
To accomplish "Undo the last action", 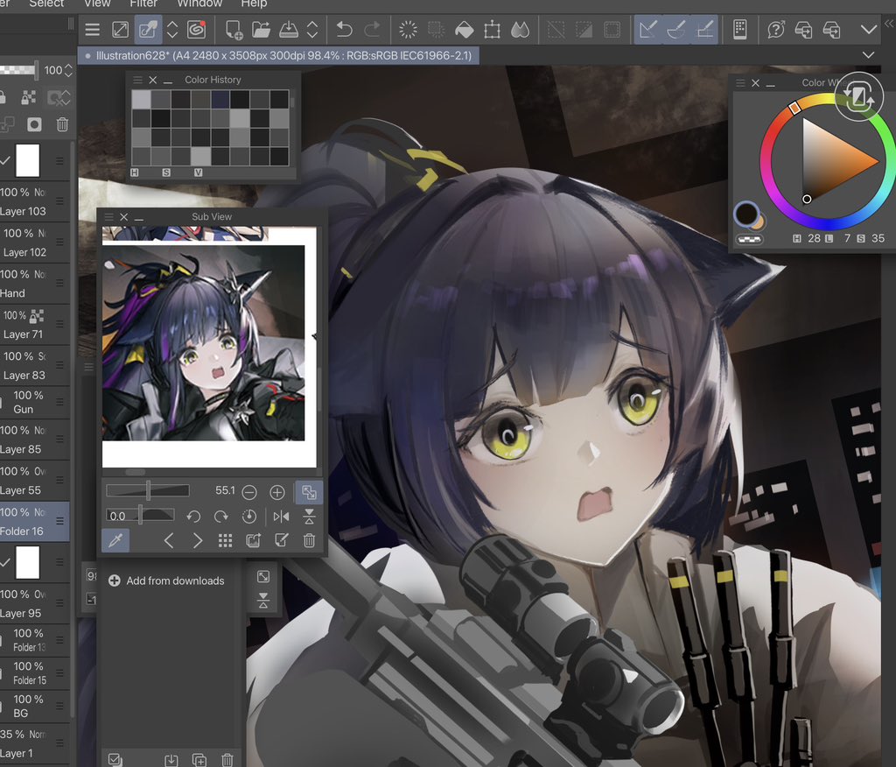I will tap(344, 29).
